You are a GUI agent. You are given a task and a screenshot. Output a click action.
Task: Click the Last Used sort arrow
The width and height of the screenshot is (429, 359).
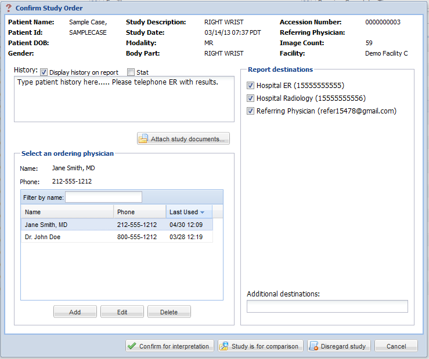[x=203, y=213]
